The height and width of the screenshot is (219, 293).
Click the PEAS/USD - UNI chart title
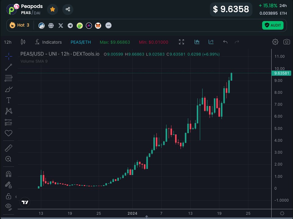60,54
